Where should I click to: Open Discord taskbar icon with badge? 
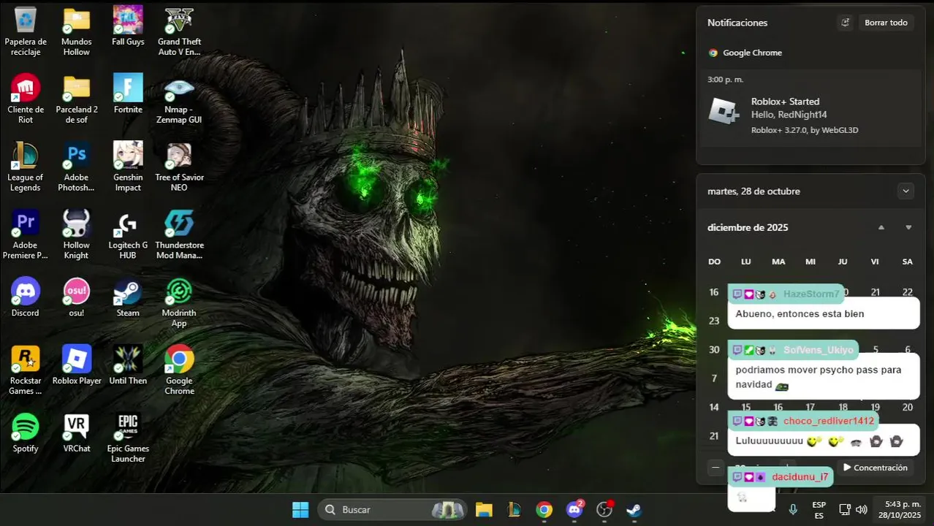pyautogui.click(x=574, y=510)
